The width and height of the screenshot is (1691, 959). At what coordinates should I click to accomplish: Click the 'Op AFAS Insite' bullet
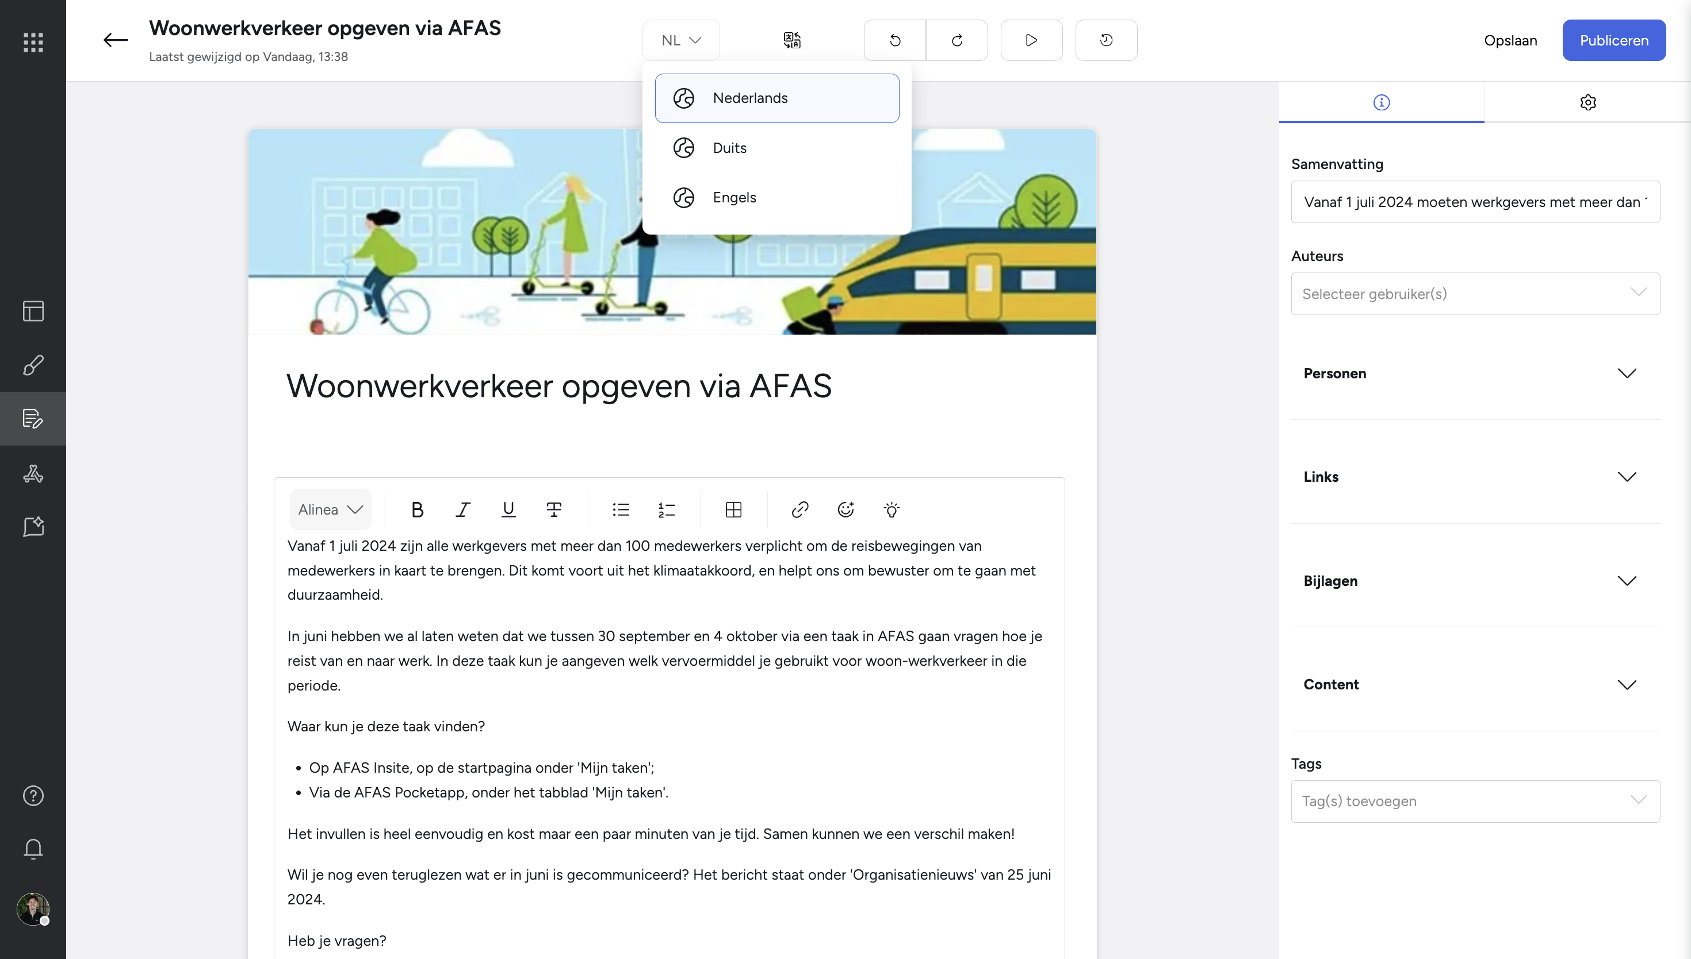481,768
